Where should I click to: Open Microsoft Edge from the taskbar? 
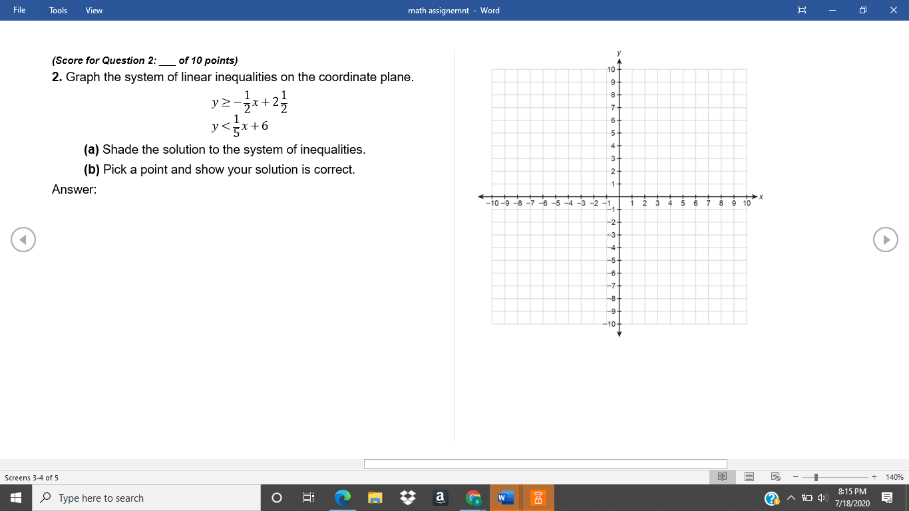(x=342, y=497)
